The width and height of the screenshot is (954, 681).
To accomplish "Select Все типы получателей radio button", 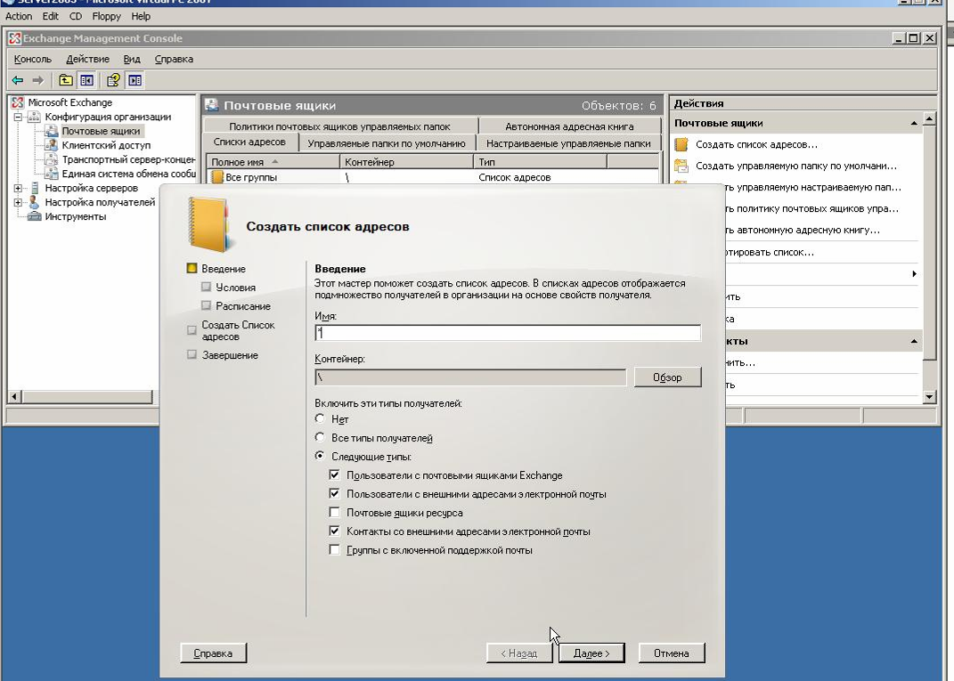I will 320,437.
